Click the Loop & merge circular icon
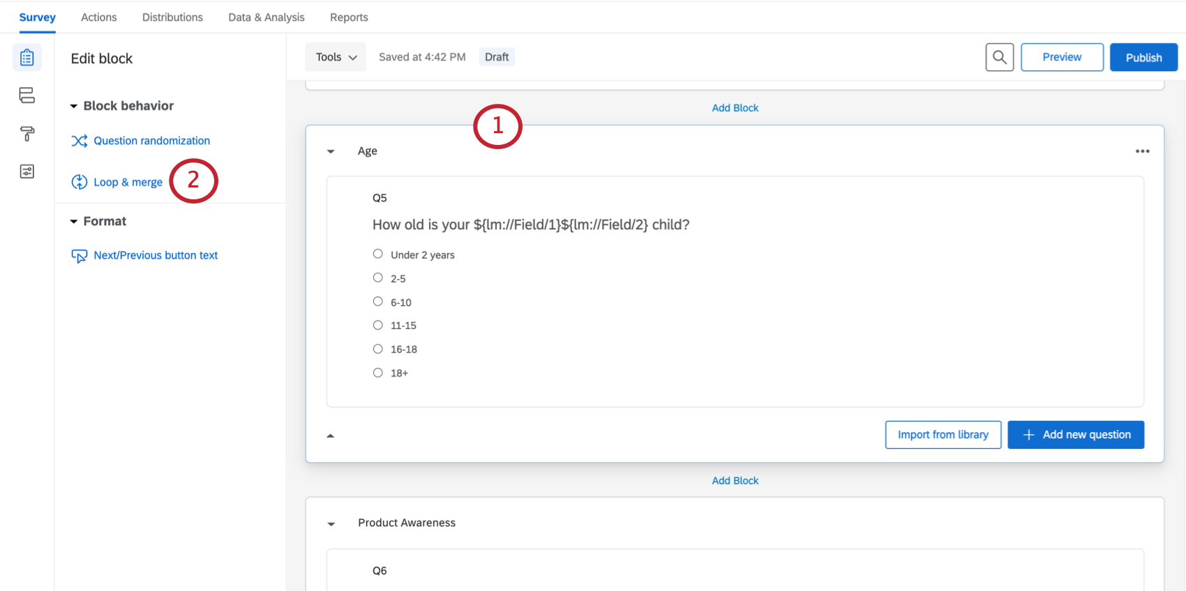The height and width of the screenshot is (591, 1186). click(x=80, y=182)
